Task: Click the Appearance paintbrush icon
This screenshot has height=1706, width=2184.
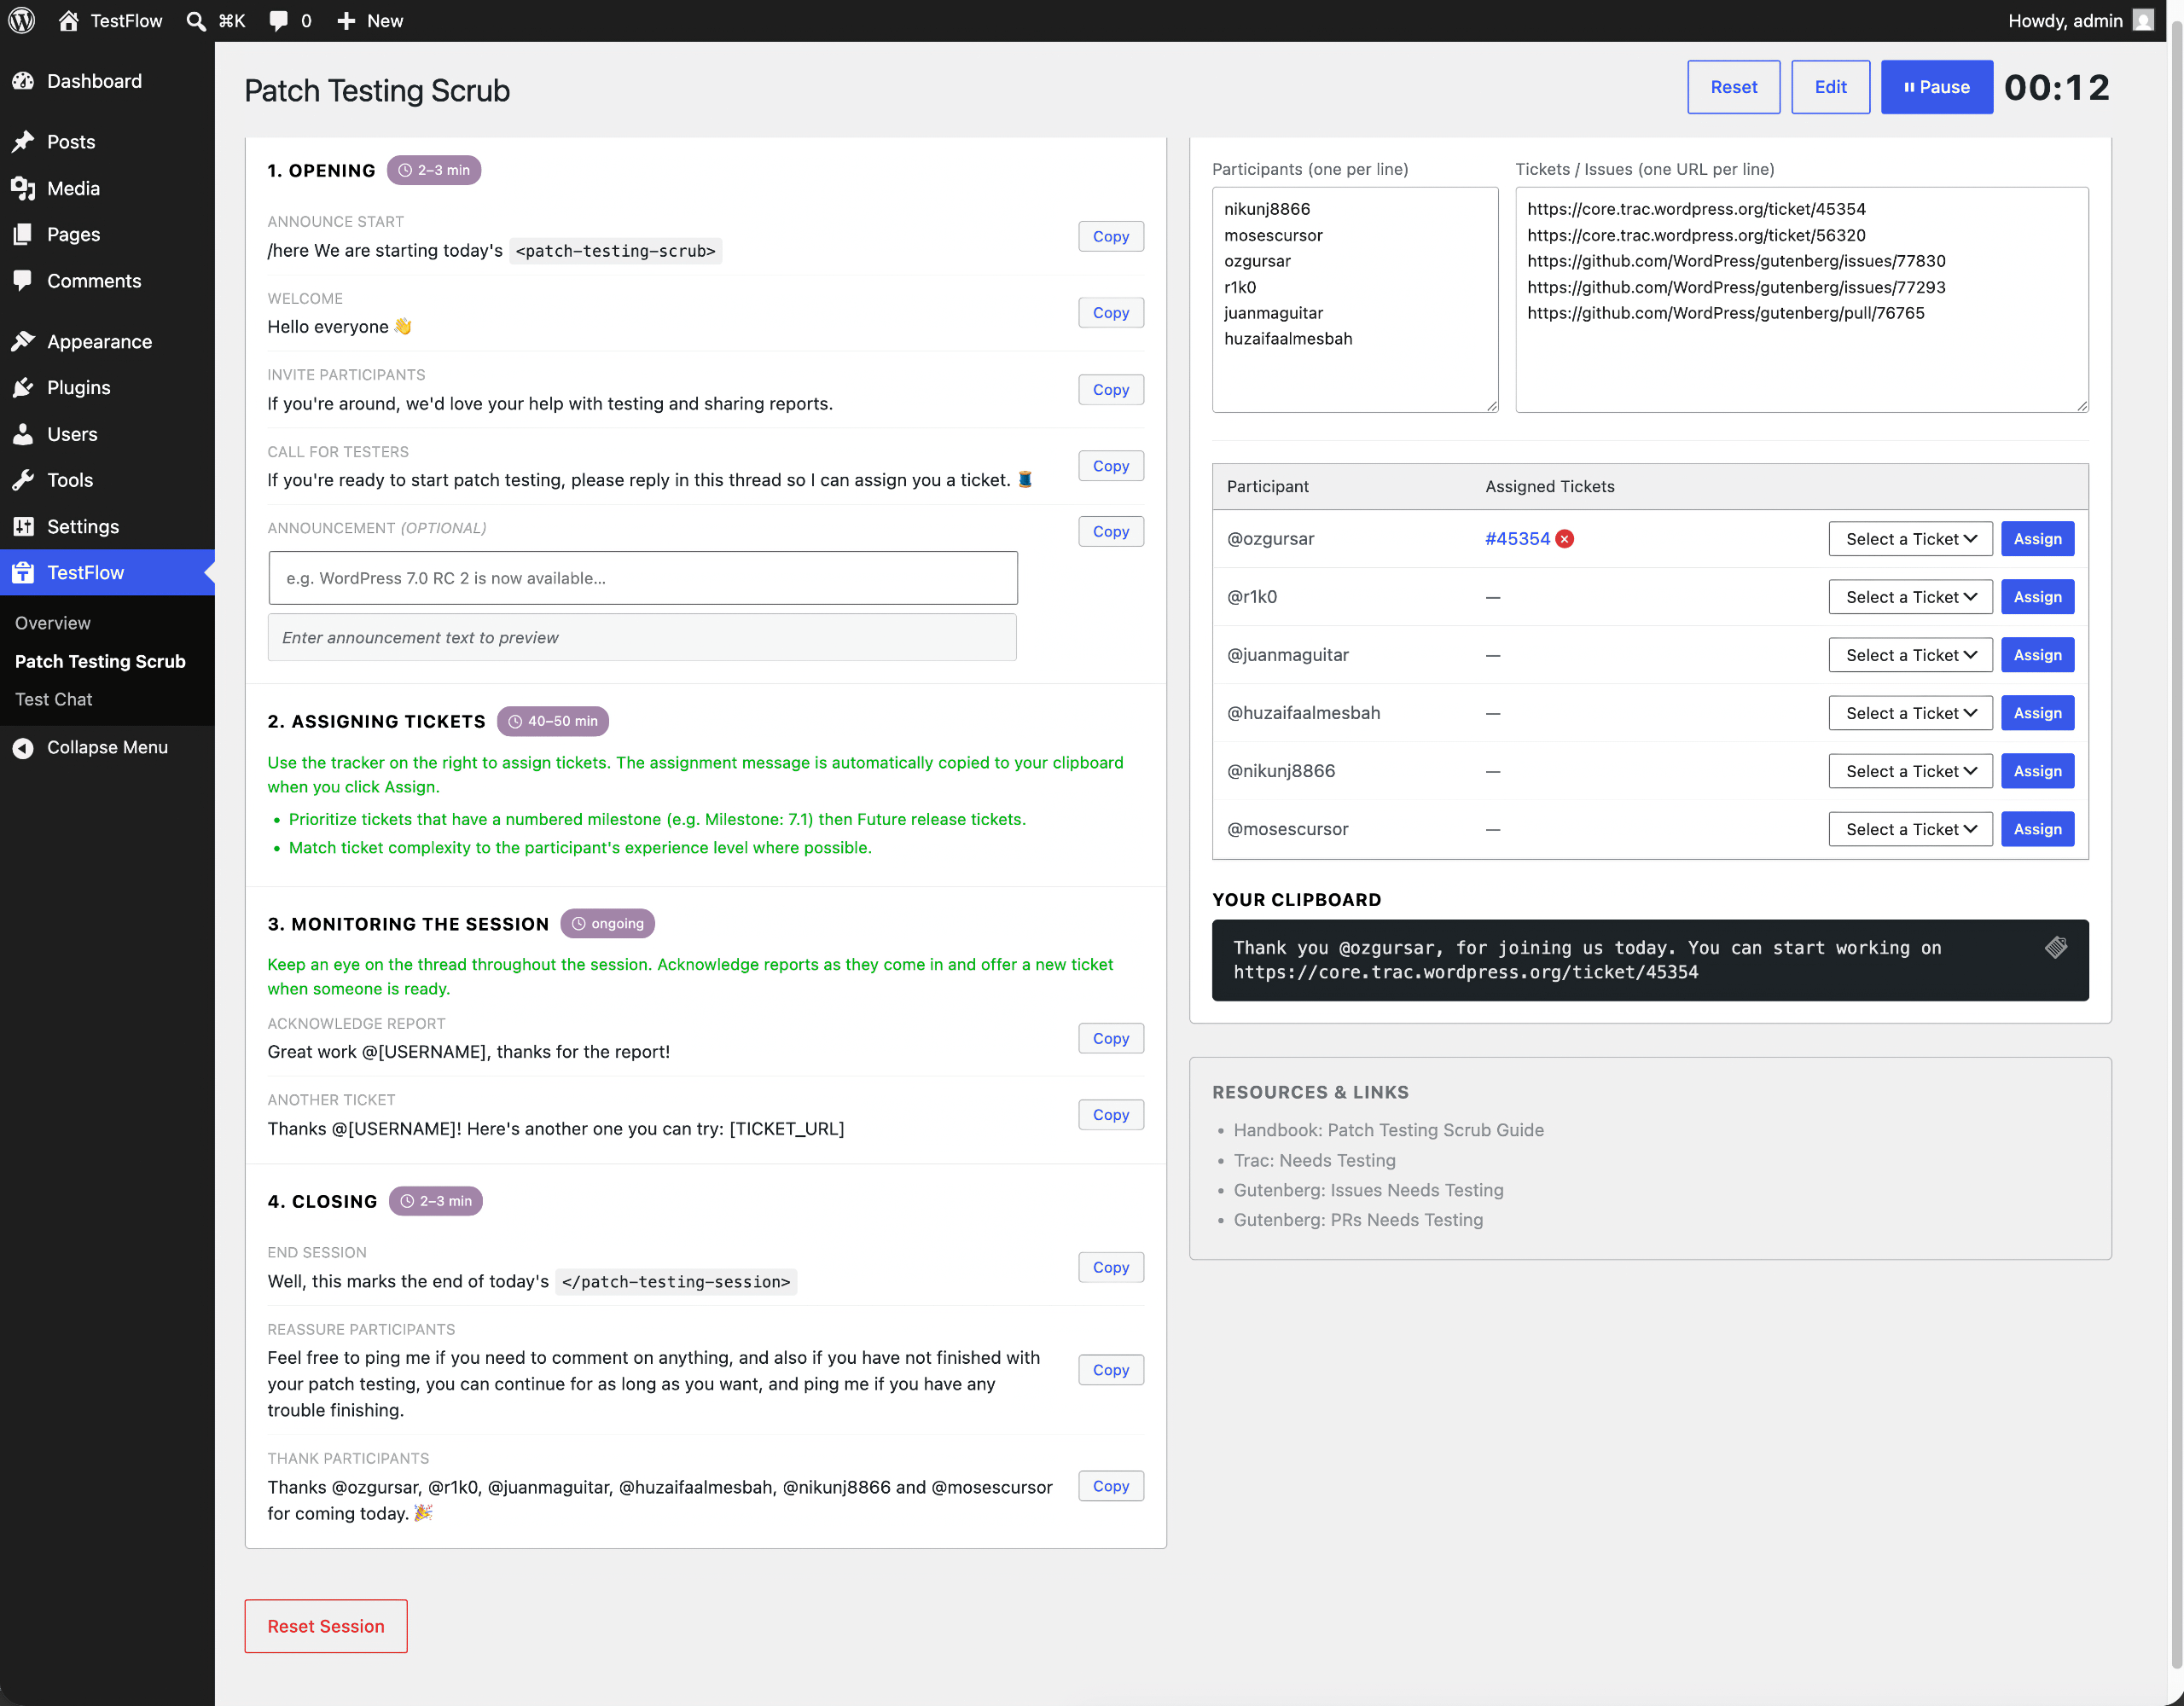Action: point(23,341)
